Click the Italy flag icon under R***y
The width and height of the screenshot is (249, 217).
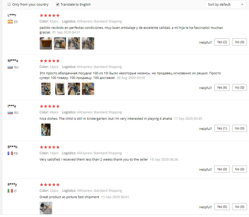coord(10,191)
